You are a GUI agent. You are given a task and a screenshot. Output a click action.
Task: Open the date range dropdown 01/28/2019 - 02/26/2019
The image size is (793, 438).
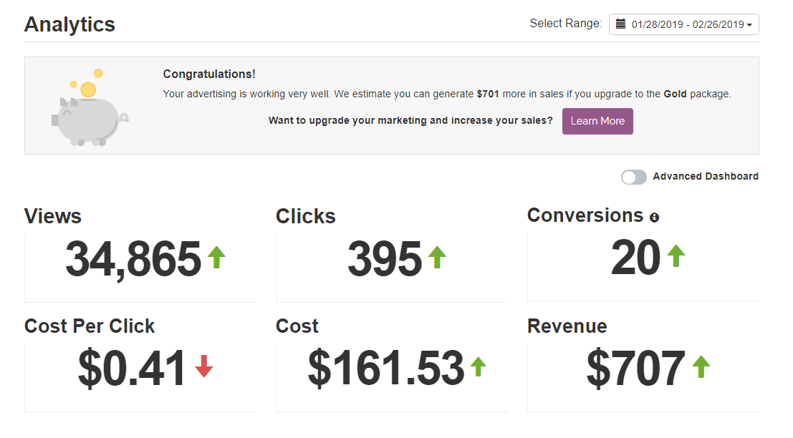point(684,24)
